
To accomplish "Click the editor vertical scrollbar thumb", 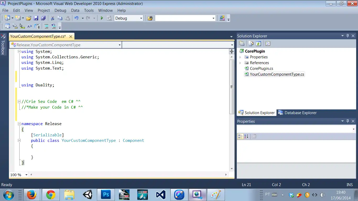I will click(232, 87).
